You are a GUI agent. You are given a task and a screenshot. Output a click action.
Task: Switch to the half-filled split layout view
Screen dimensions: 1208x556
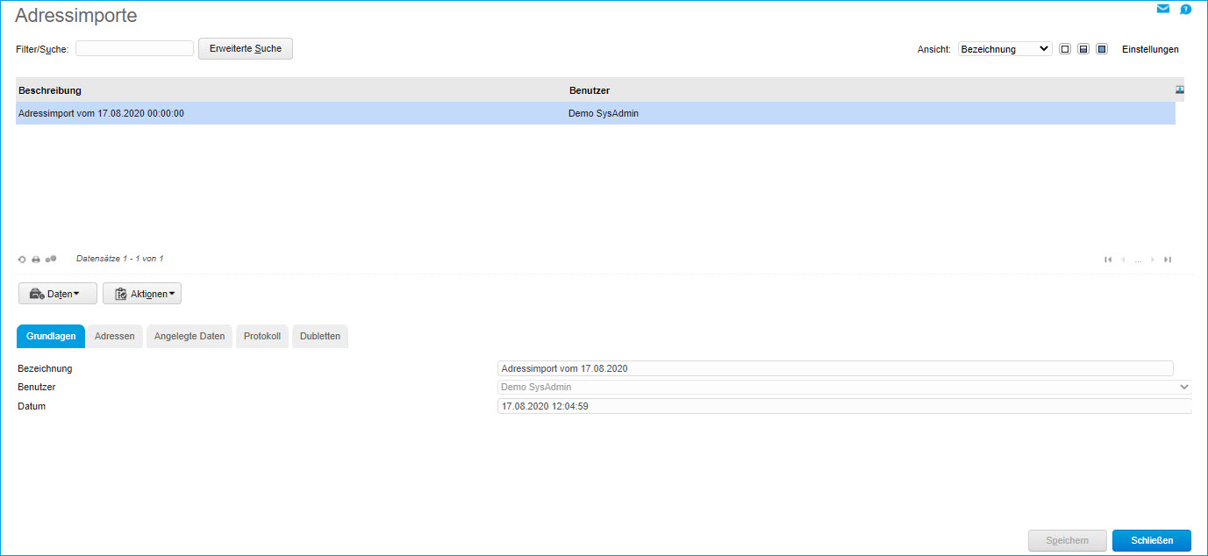pyautogui.click(x=1083, y=49)
